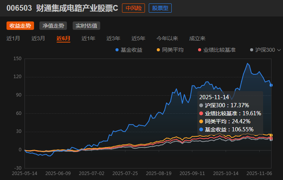Click x-axis label 2025-07-25

125,173
